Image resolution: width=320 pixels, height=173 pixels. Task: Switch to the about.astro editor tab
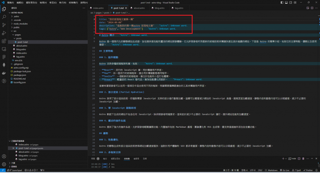click(x=139, y=8)
